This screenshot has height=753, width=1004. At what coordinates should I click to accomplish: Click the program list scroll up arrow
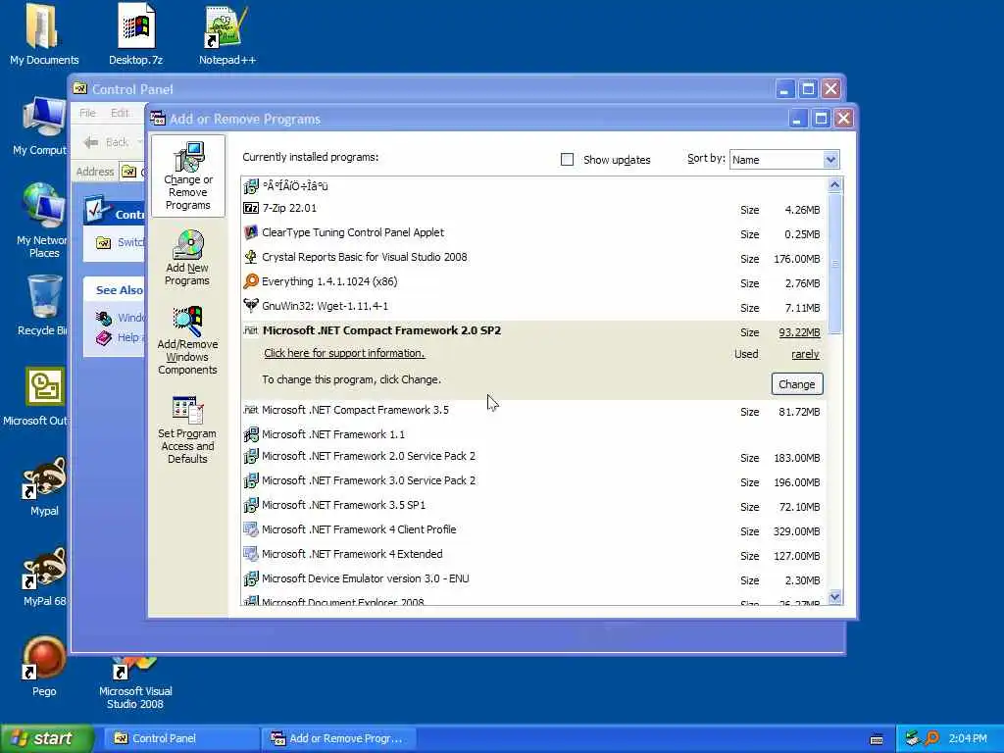tap(835, 185)
